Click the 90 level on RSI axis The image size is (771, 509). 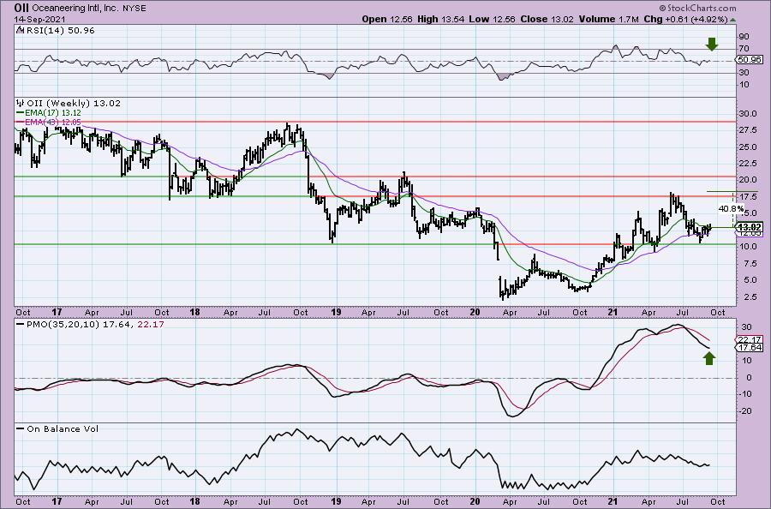click(x=744, y=37)
